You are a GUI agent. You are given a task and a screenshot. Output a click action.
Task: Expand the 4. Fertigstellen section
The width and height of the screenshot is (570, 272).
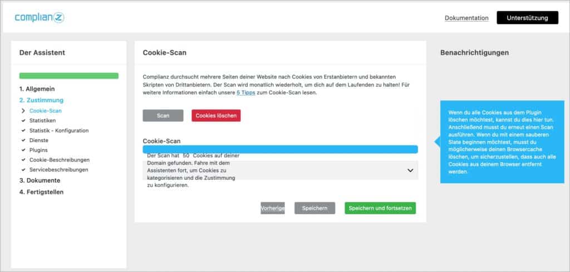pos(41,192)
